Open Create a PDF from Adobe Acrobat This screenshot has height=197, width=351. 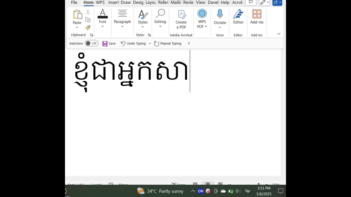[181, 19]
